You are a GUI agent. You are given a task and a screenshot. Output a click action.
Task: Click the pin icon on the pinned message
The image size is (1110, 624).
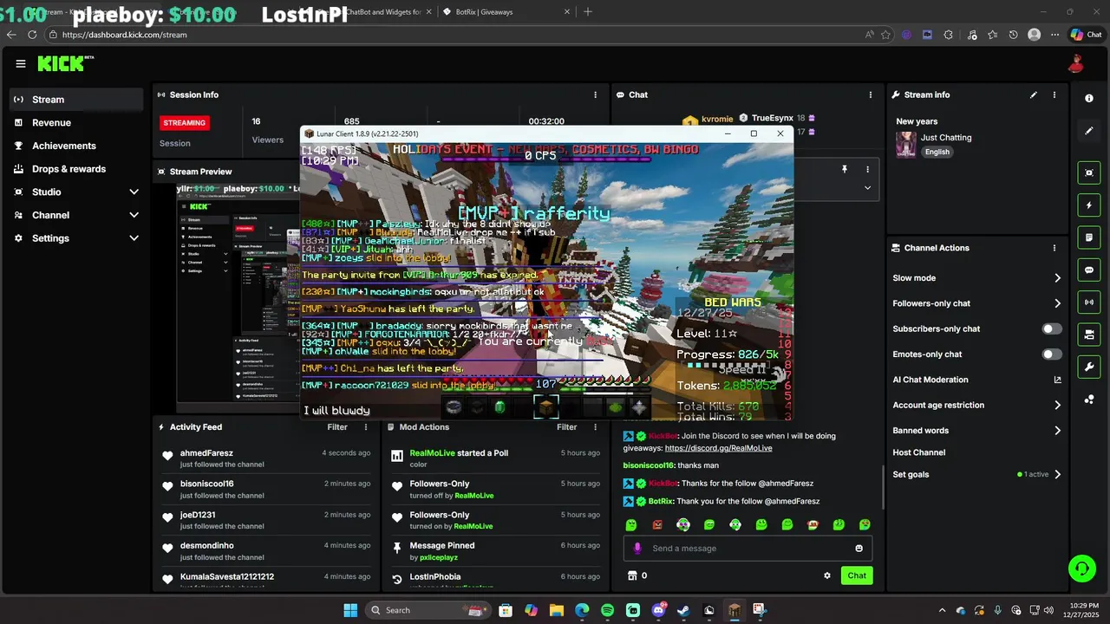click(844, 170)
